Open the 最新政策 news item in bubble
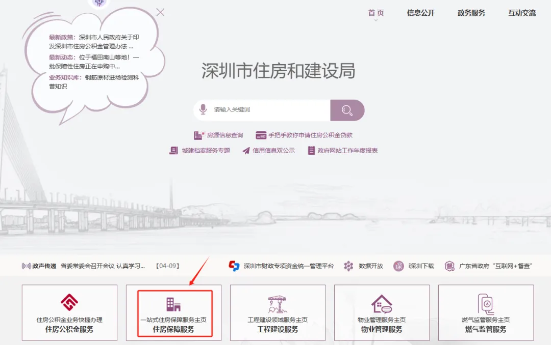The image size is (551, 345). coord(94,42)
